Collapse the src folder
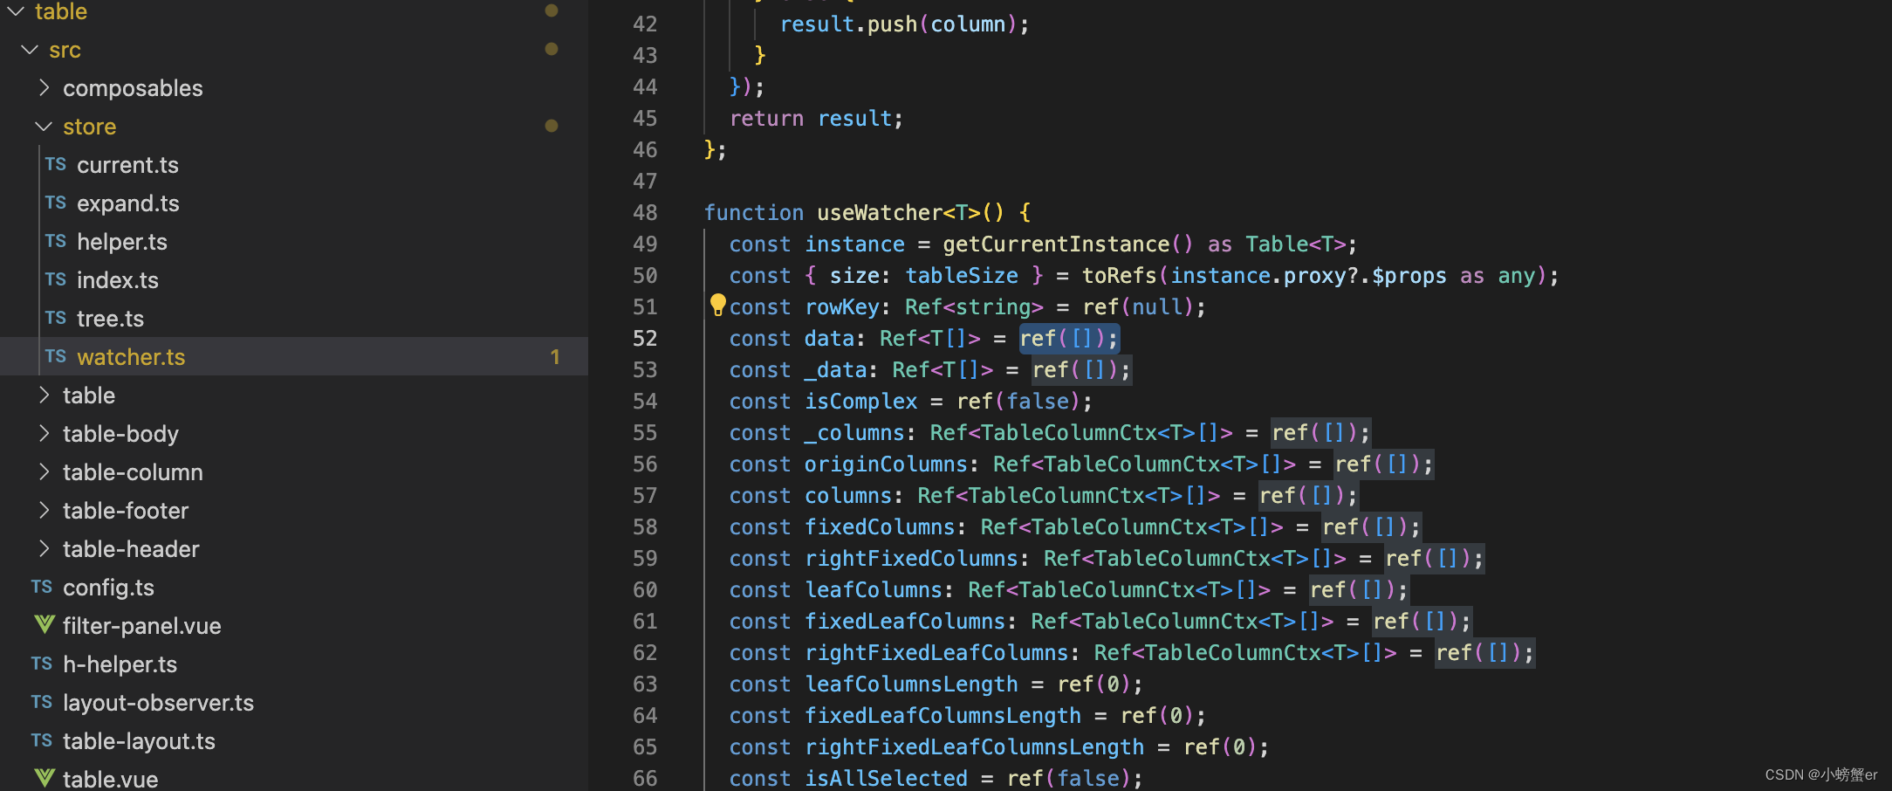This screenshot has height=791, width=1892. click(30, 50)
